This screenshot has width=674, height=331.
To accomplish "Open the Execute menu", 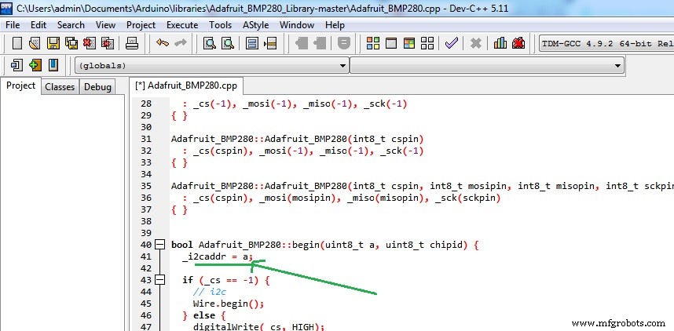I will [181, 25].
